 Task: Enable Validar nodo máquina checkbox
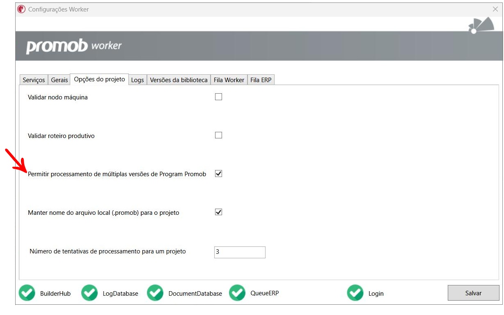pyautogui.click(x=218, y=97)
